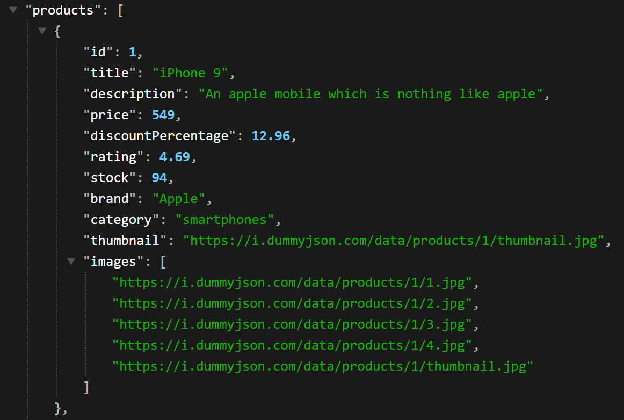The image size is (624, 420).
Task: Open the products/1/4.jpg image URL
Action: tap(292, 345)
